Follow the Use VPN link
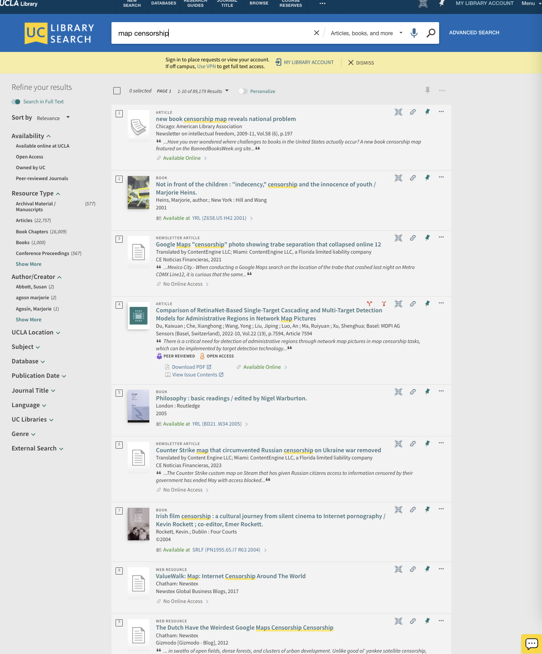The image size is (542, 654). pyautogui.click(x=206, y=66)
